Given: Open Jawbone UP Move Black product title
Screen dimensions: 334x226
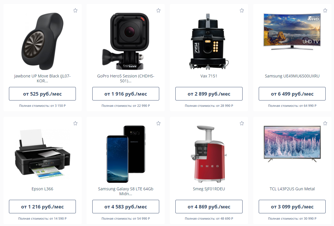Looking at the screenshot, I should 42,78.
